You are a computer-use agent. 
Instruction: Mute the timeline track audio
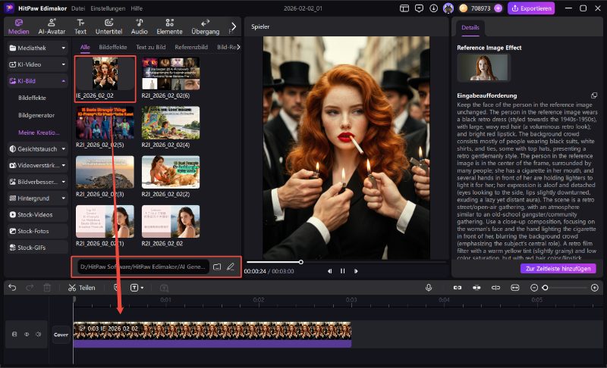click(38, 334)
